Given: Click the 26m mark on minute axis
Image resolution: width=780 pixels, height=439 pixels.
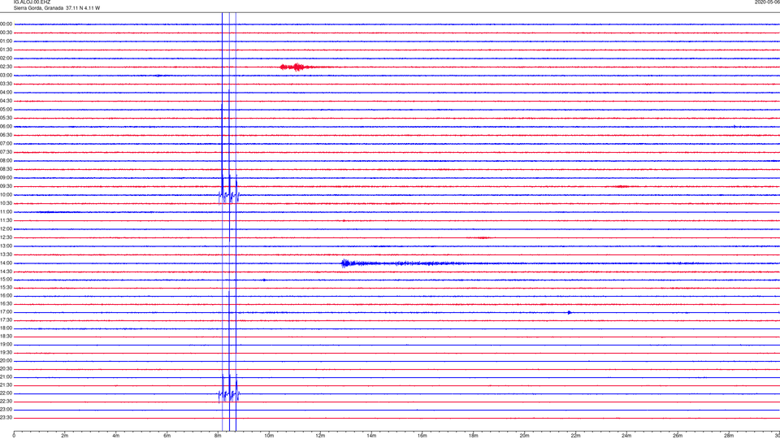Looking at the screenshot, I should 678,436.
